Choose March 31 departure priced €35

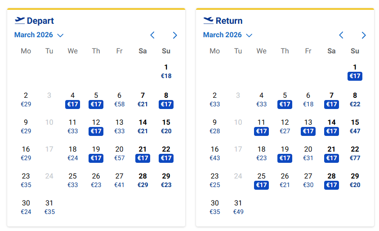(49, 207)
